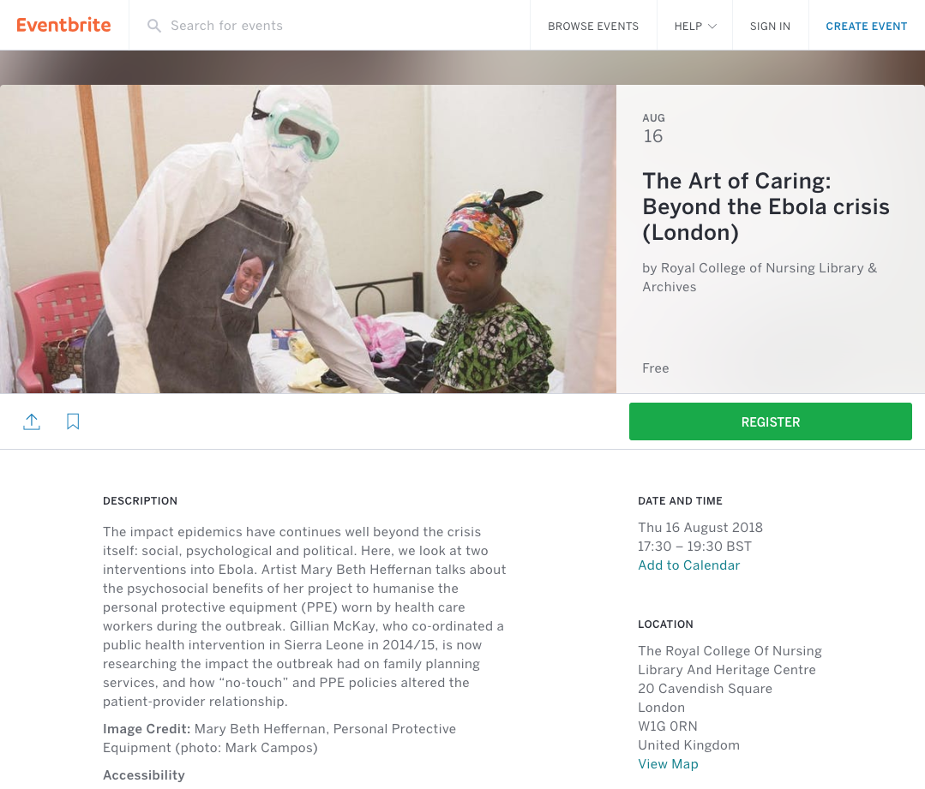The image size is (925, 789).
Task: Click the search magnifier icon
Action: pyautogui.click(x=154, y=26)
